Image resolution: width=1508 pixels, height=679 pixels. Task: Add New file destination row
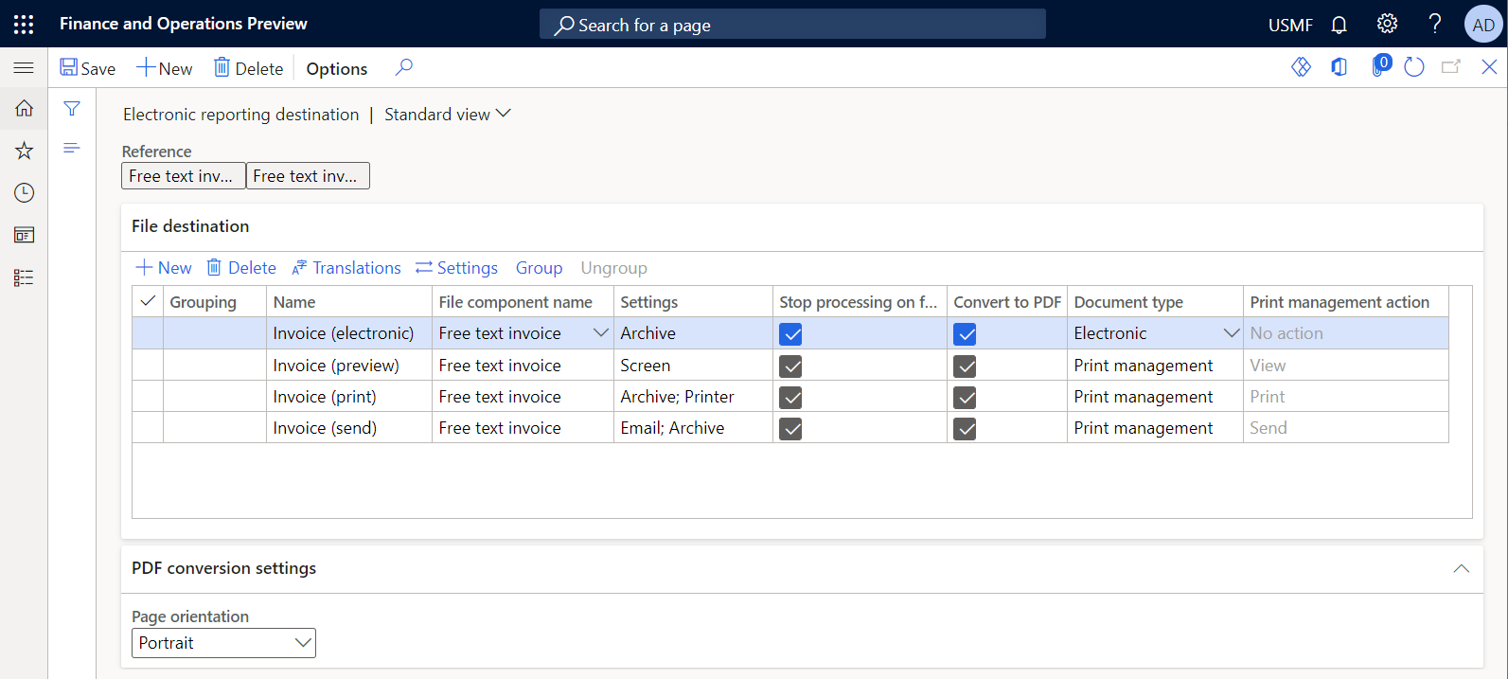(x=164, y=268)
